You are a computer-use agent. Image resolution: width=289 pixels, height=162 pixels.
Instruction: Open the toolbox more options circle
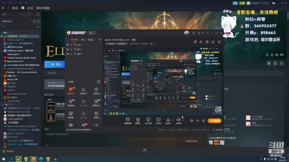point(99,82)
